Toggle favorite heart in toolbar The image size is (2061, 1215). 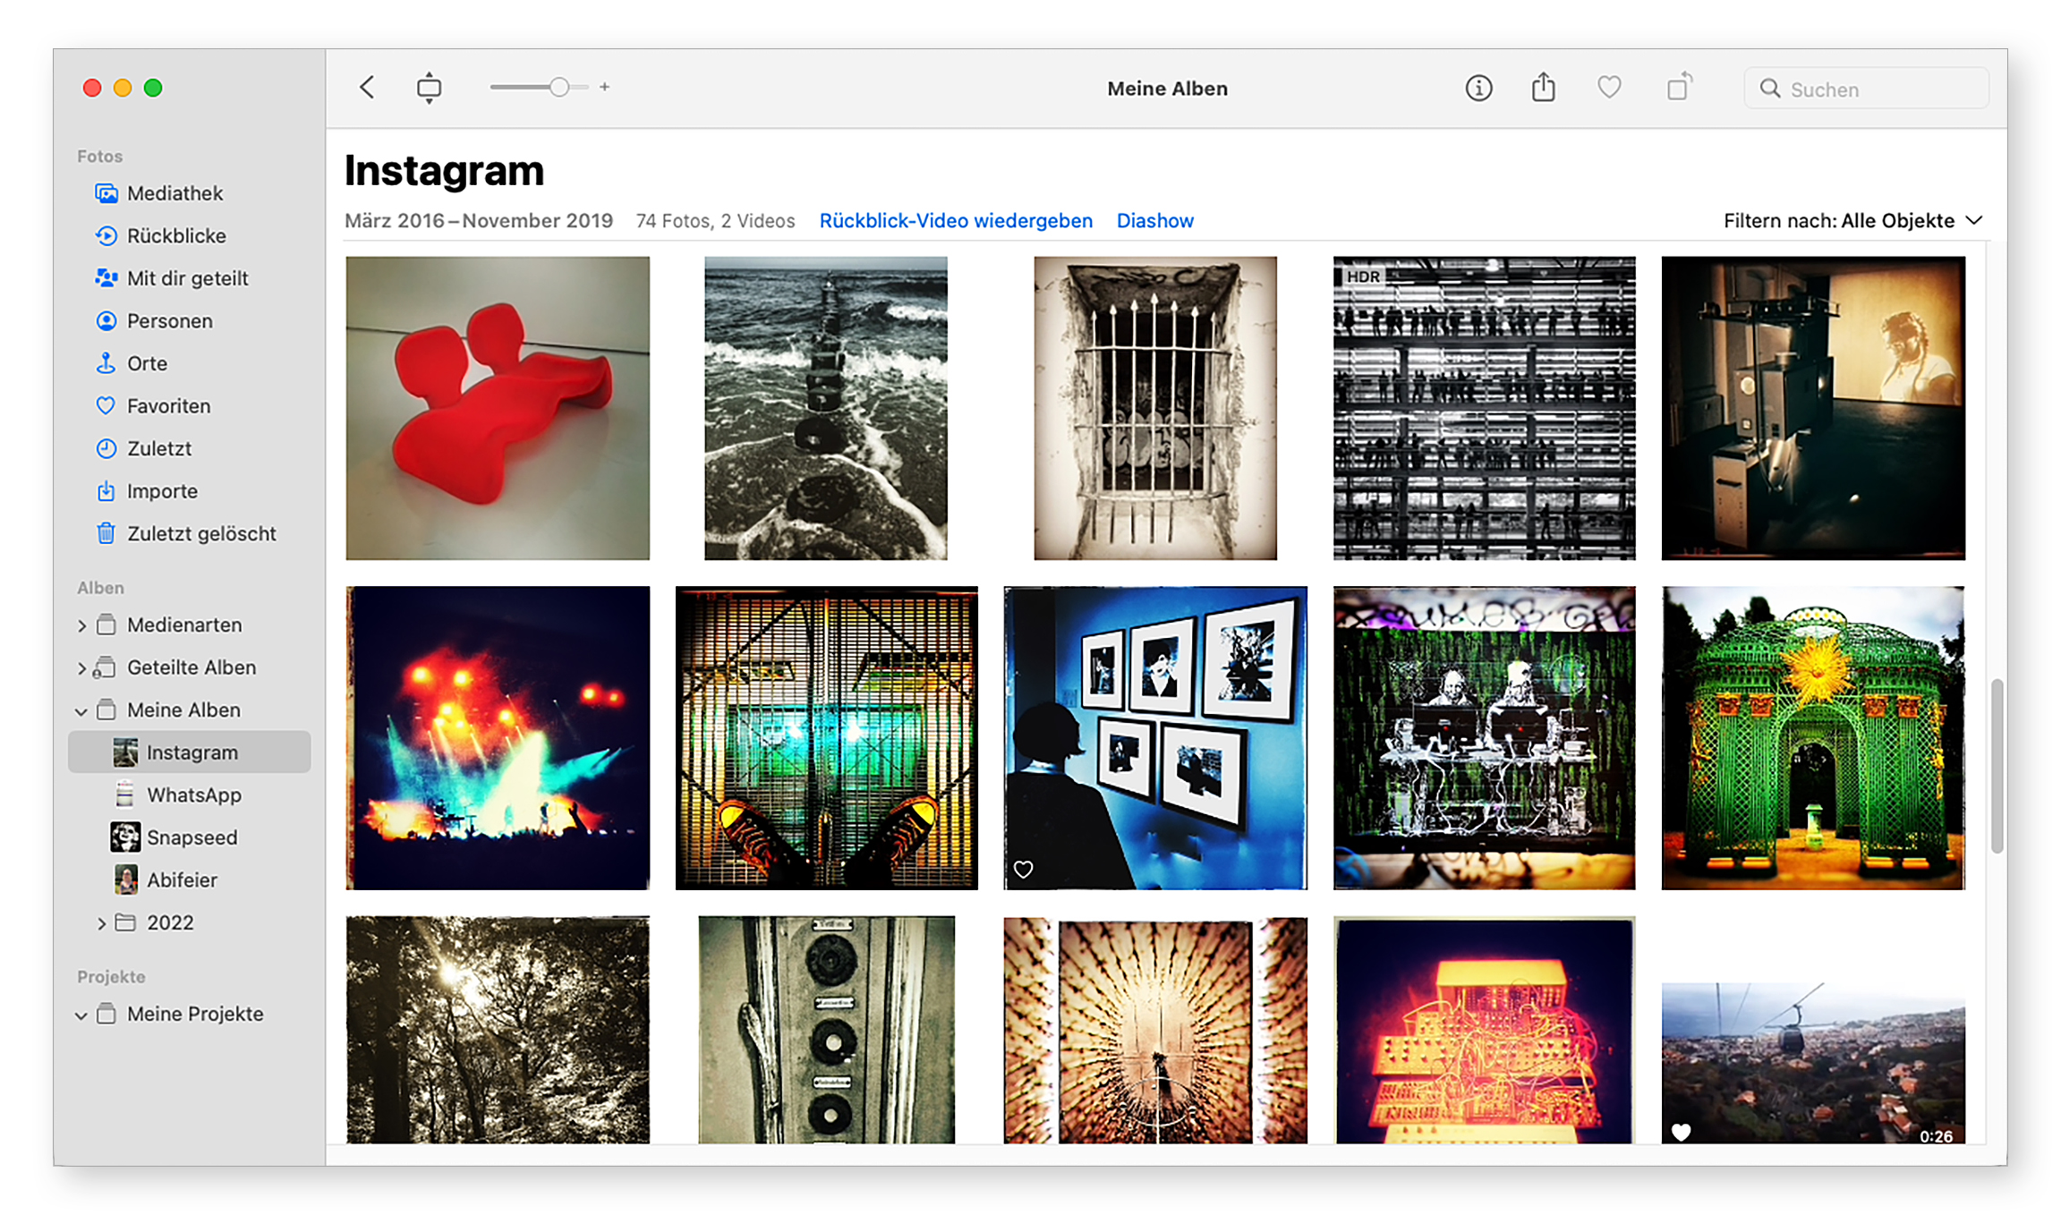1609,88
